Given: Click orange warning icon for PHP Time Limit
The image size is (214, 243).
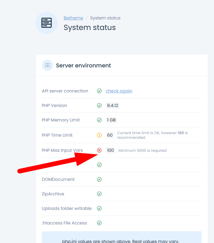Looking at the screenshot, I should coord(99,135).
